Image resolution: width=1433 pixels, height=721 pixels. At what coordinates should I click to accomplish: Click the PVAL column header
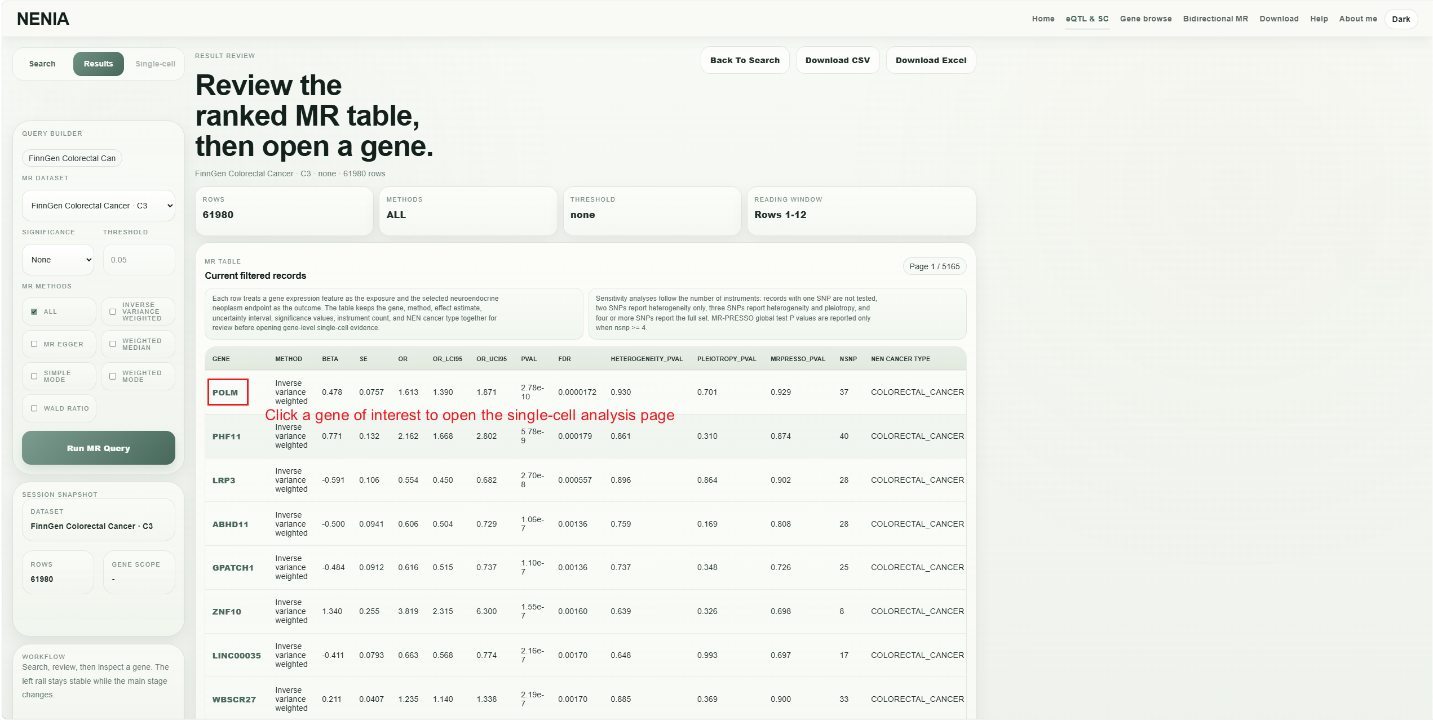point(529,359)
